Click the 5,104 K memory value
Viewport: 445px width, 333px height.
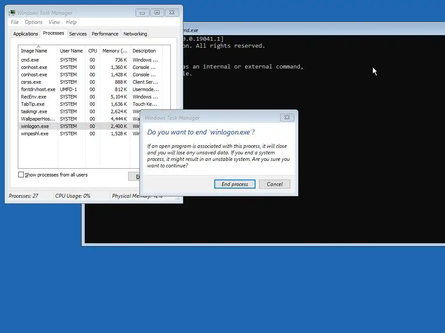point(119,97)
